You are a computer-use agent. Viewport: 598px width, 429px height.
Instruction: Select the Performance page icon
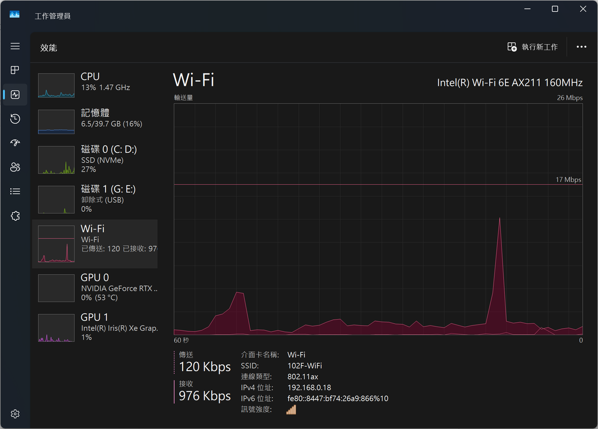(15, 95)
